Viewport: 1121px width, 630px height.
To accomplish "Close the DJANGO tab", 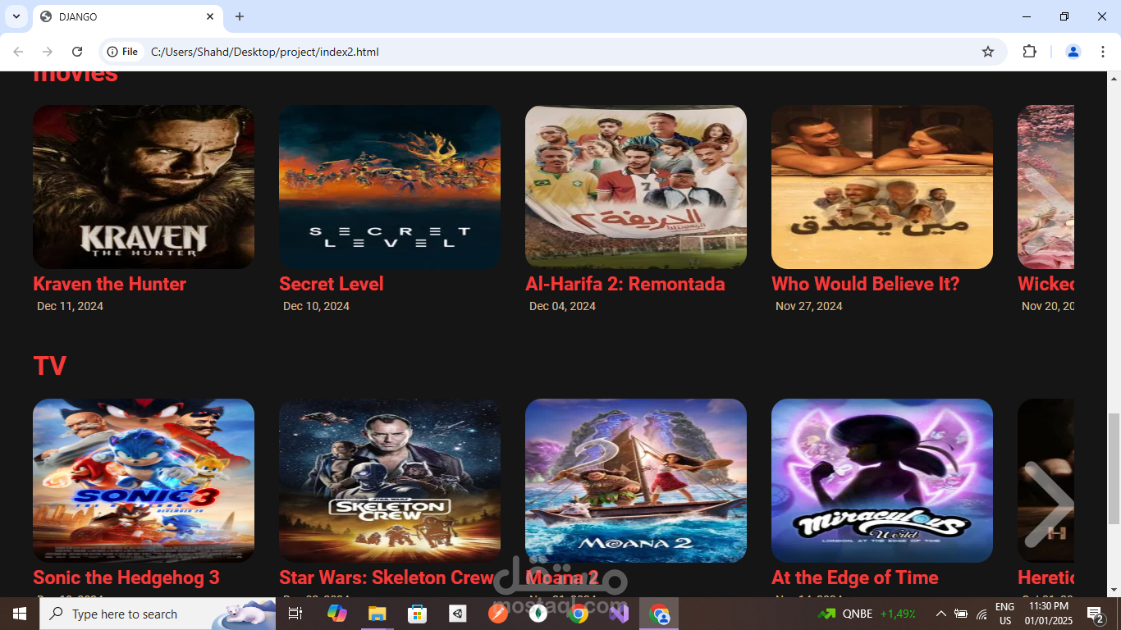I will [x=210, y=16].
